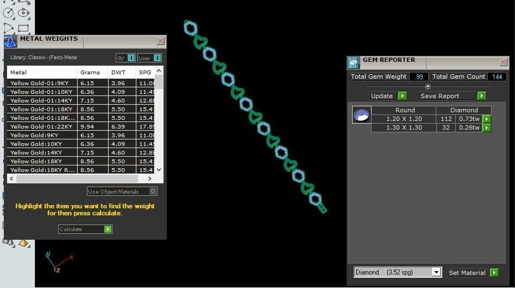
Task: Click the round gem thumbnail
Action: pyautogui.click(x=361, y=115)
